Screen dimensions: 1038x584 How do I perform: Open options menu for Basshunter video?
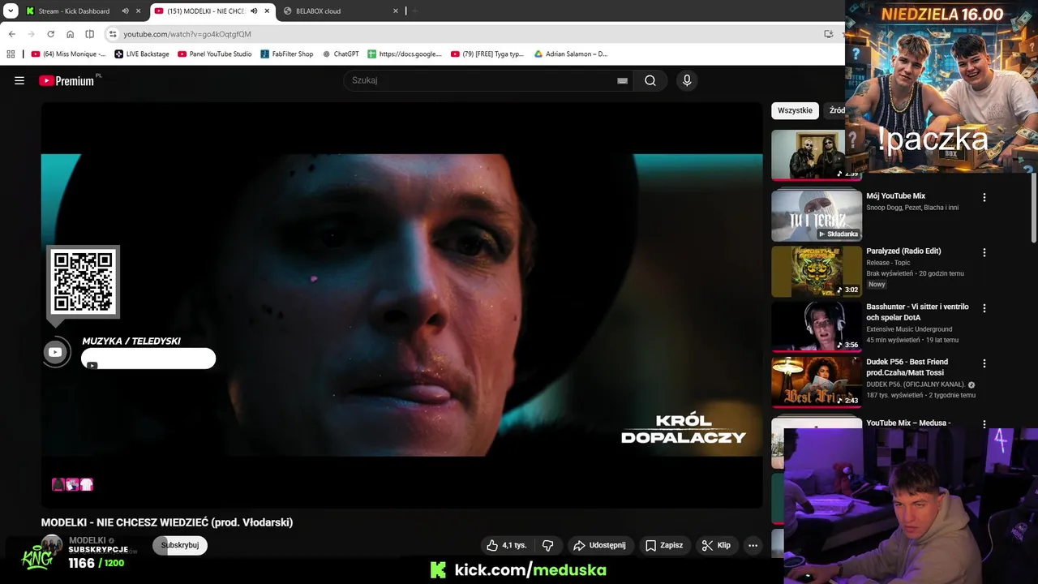[984, 308]
